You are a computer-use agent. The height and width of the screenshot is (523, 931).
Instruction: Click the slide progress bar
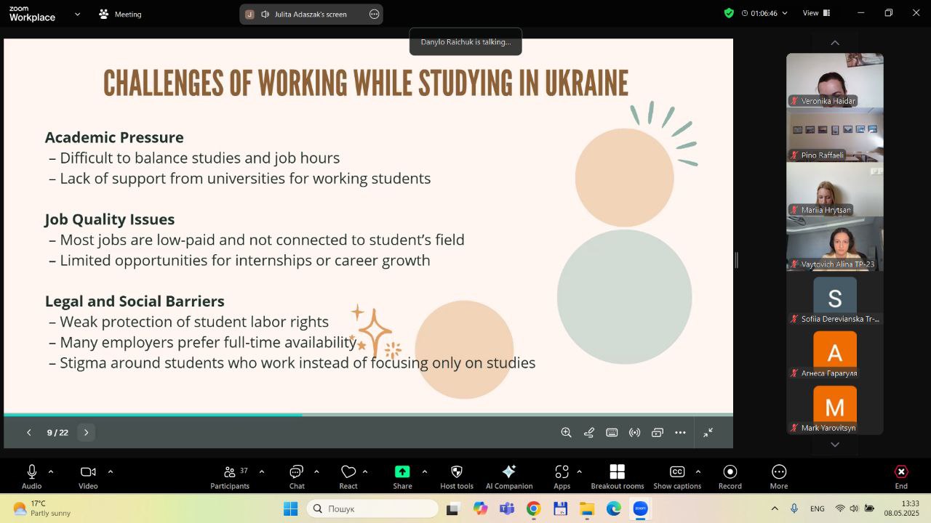[x=368, y=415]
